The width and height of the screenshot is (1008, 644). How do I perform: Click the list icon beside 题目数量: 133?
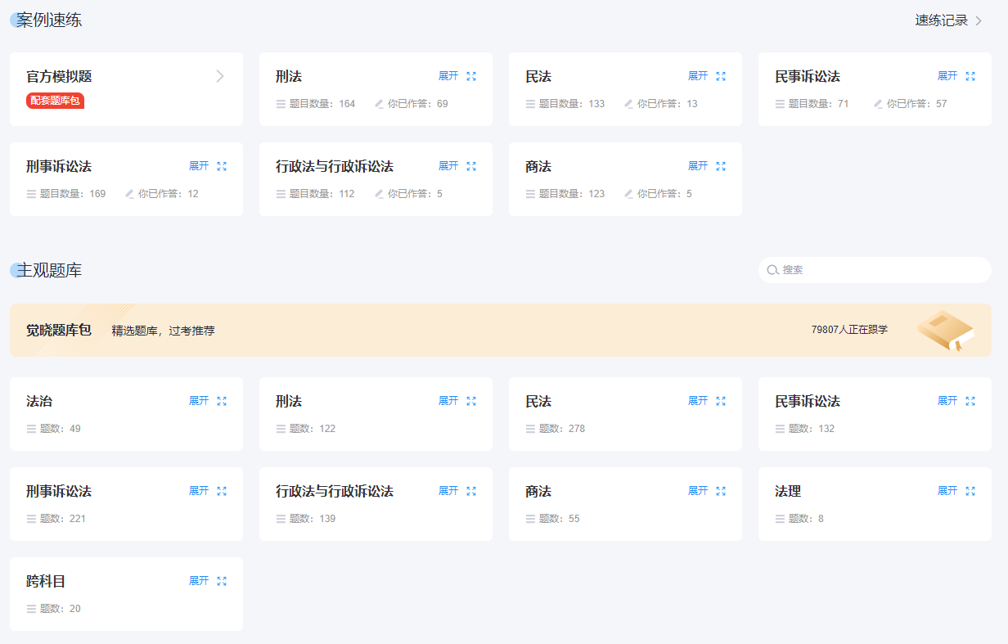(x=530, y=104)
